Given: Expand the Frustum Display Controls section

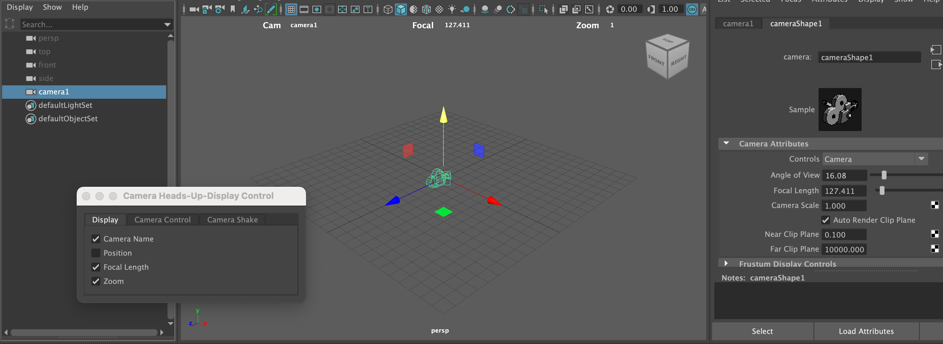Looking at the screenshot, I should pos(726,264).
